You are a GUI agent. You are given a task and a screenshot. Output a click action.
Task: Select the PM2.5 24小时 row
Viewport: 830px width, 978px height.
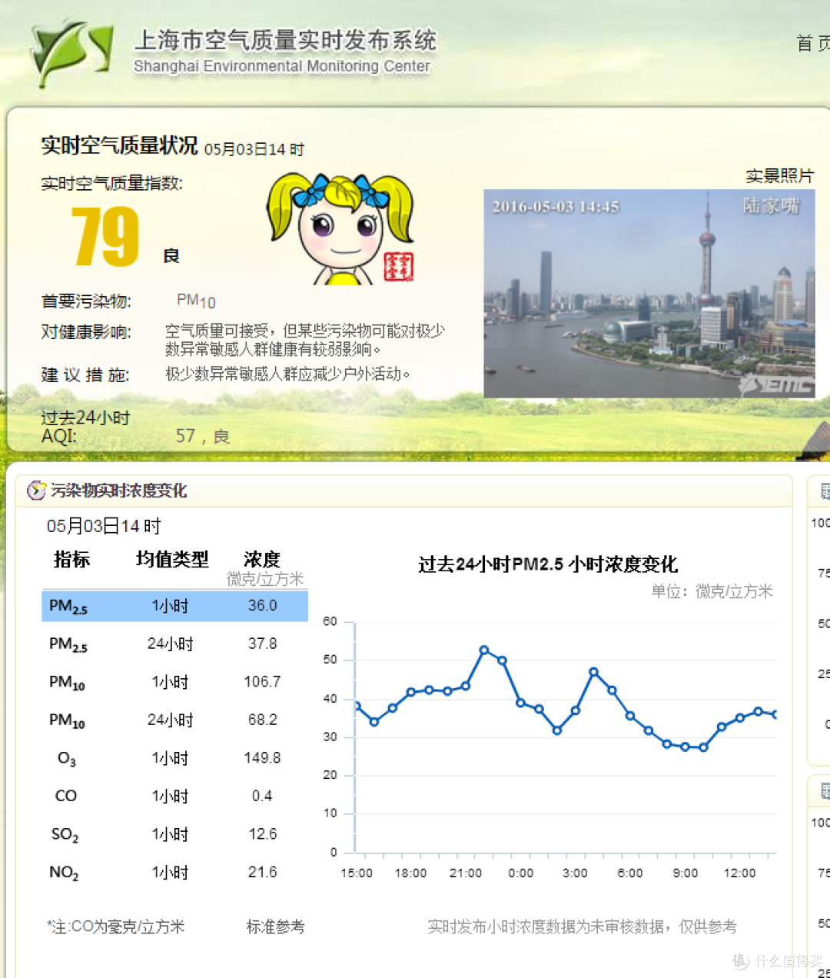coord(174,644)
